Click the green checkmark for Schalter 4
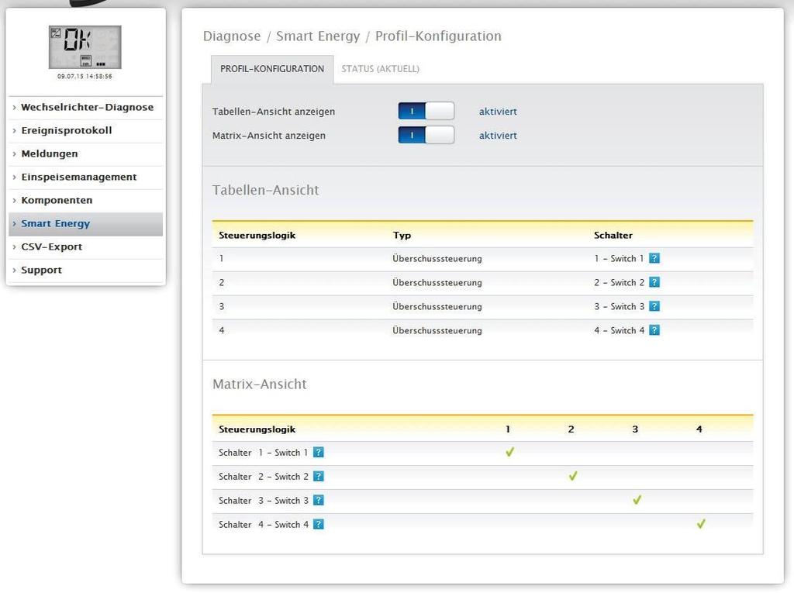Image resolution: width=794 pixels, height=593 pixels. (x=701, y=523)
